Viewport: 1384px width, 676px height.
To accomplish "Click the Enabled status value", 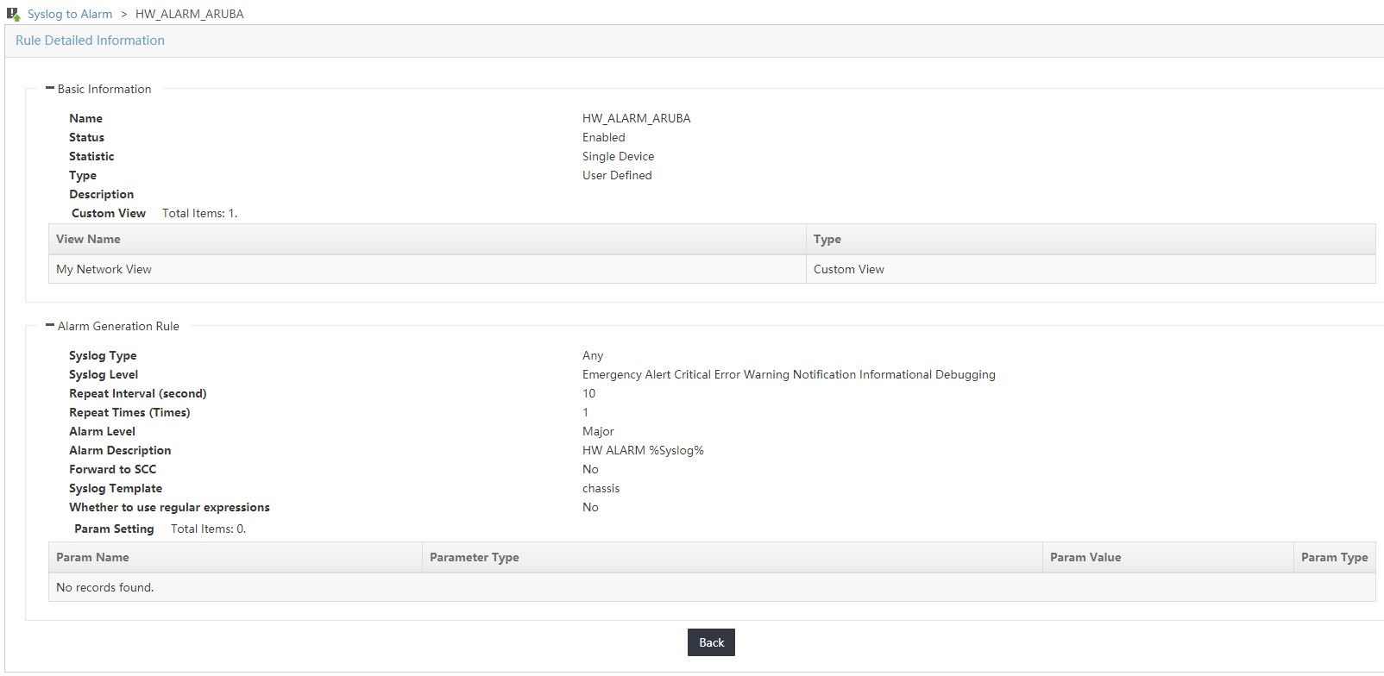I will [603, 137].
